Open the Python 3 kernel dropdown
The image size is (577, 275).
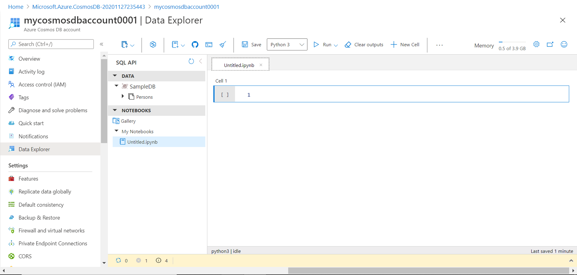tap(287, 45)
